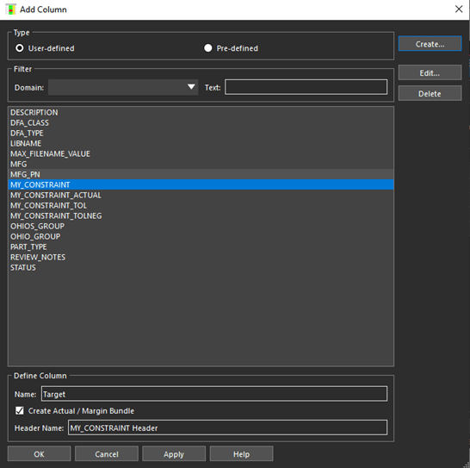Open the Domain dropdown arrow
Viewport: 470px width, 468px height.
pos(191,87)
